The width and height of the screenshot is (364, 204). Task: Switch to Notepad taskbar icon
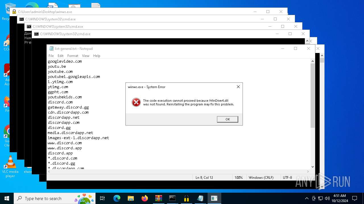tap(200, 198)
